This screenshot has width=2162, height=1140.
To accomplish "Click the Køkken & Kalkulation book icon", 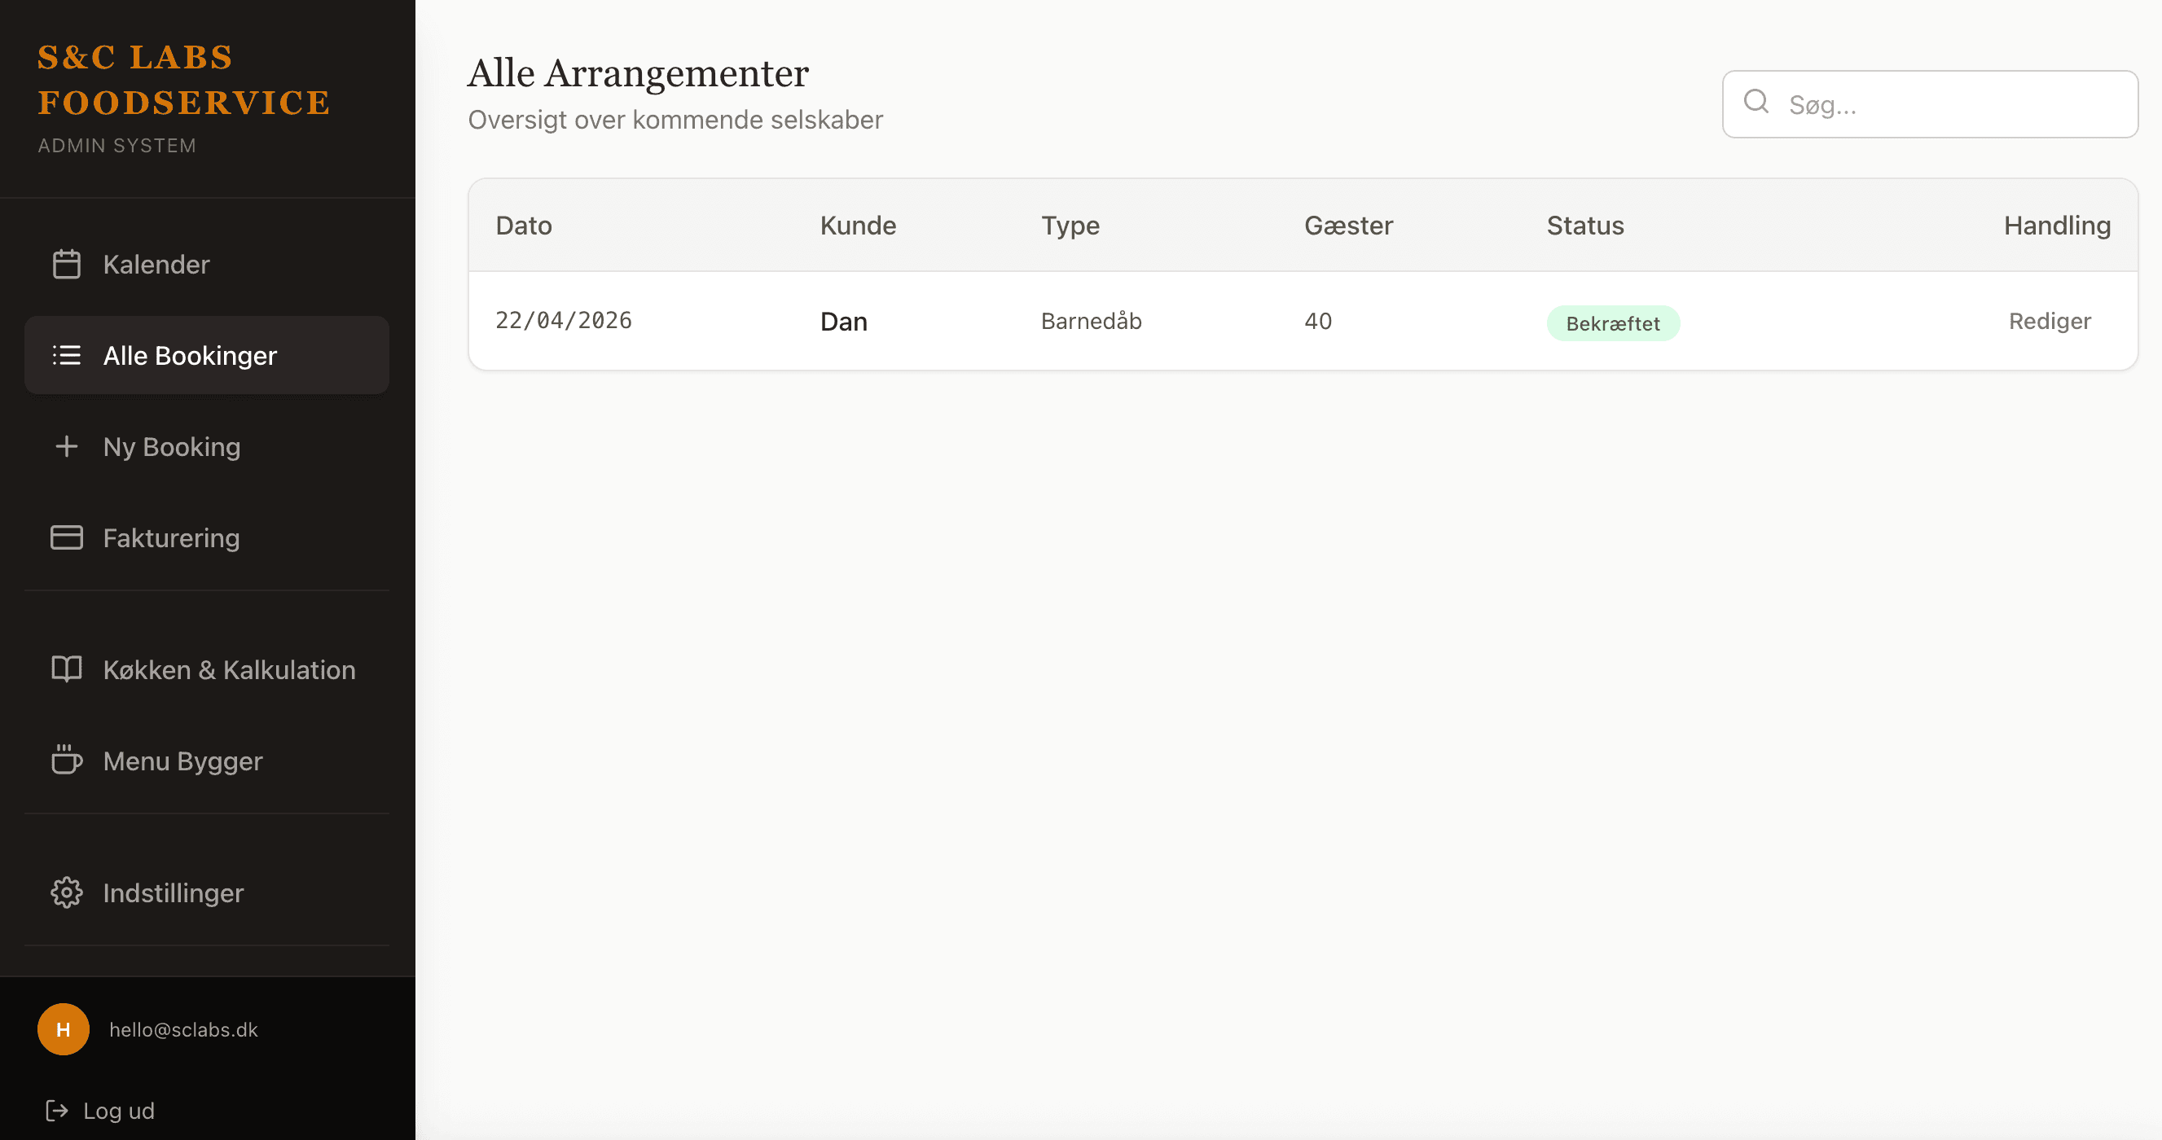I will tap(66, 669).
